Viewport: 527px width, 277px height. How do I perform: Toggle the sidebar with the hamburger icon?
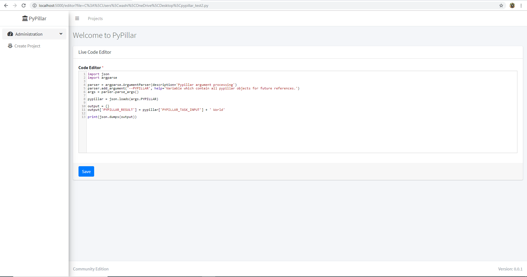tap(77, 18)
